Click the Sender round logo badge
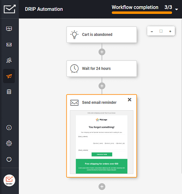This screenshot has width=182, height=194. (x=9, y=180)
